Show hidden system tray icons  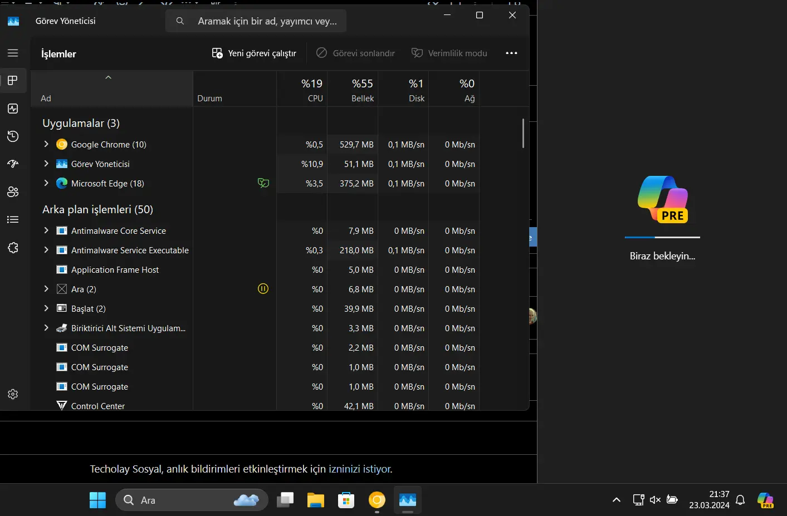pos(617,500)
